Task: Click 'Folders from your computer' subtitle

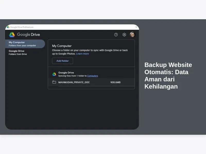Action: tap(22, 45)
